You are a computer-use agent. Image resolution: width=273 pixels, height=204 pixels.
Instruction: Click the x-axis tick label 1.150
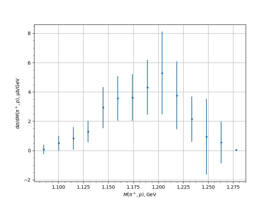[109, 187]
